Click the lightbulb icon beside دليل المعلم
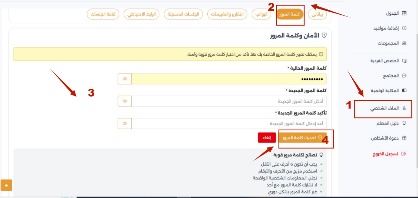Image resolution: width=418 pixels, height=198 pixels. point(404,123)
